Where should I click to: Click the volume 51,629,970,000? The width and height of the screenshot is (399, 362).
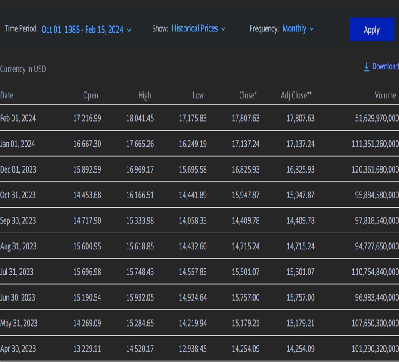point(377,118)
